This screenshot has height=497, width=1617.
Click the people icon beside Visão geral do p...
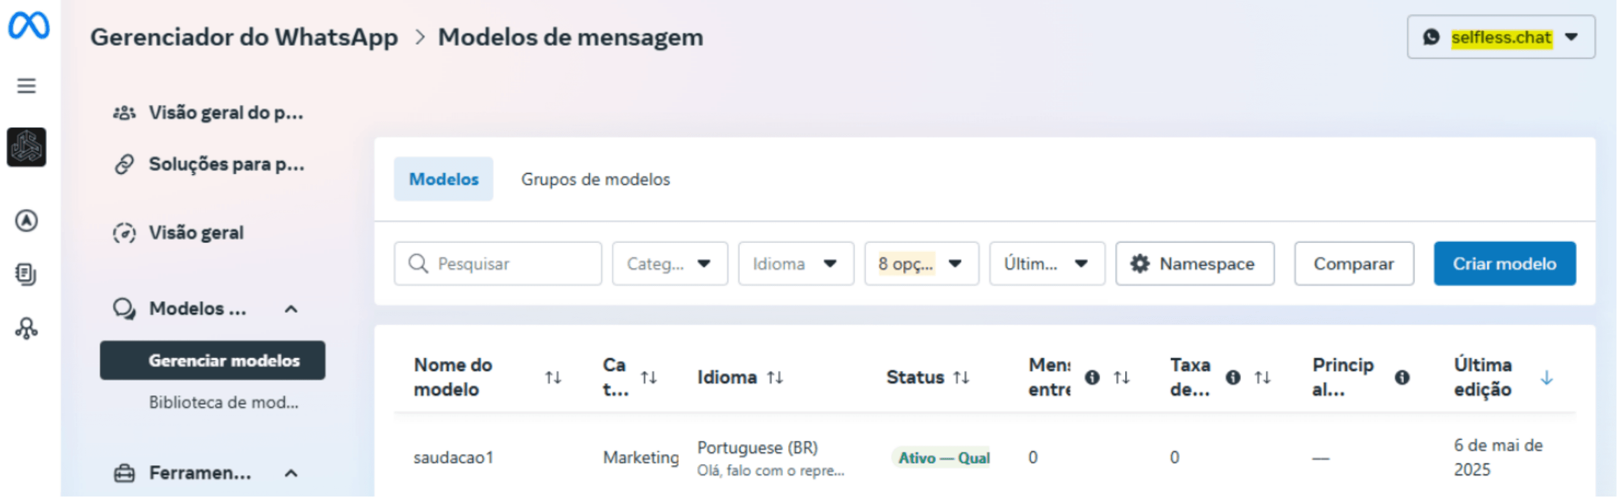pos(124,114)
